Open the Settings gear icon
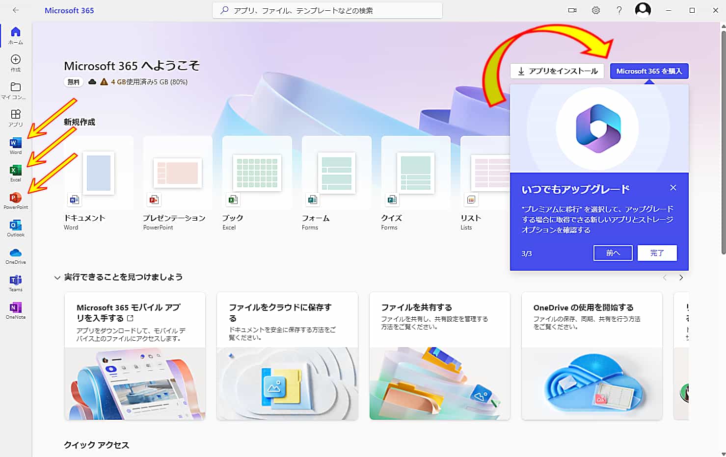The height and width of the screenshot is (457, 726). point(595,10)
